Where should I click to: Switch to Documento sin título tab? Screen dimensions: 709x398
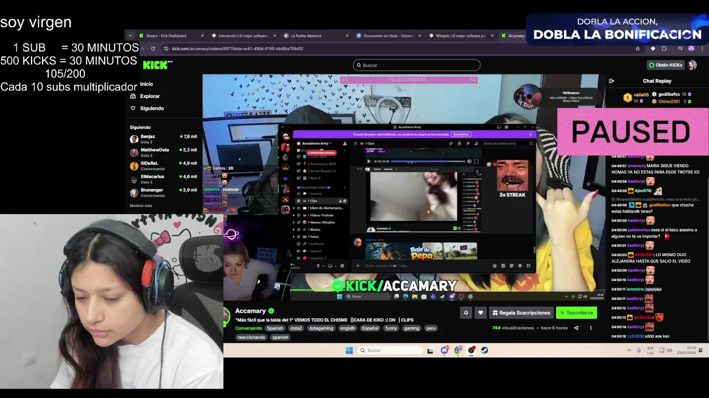(x=388, y=36)
